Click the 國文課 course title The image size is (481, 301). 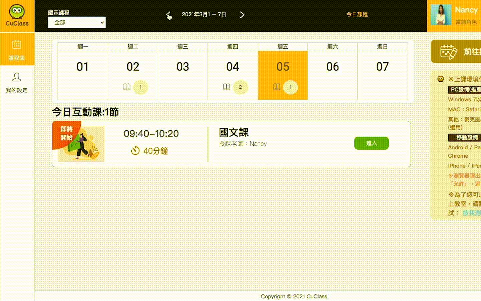(x=234, y=132)
